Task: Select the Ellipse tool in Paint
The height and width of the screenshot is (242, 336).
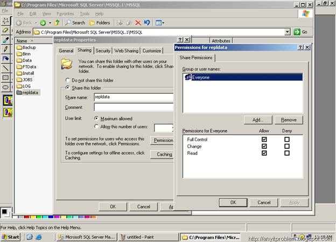Action: tap(5, 87)
